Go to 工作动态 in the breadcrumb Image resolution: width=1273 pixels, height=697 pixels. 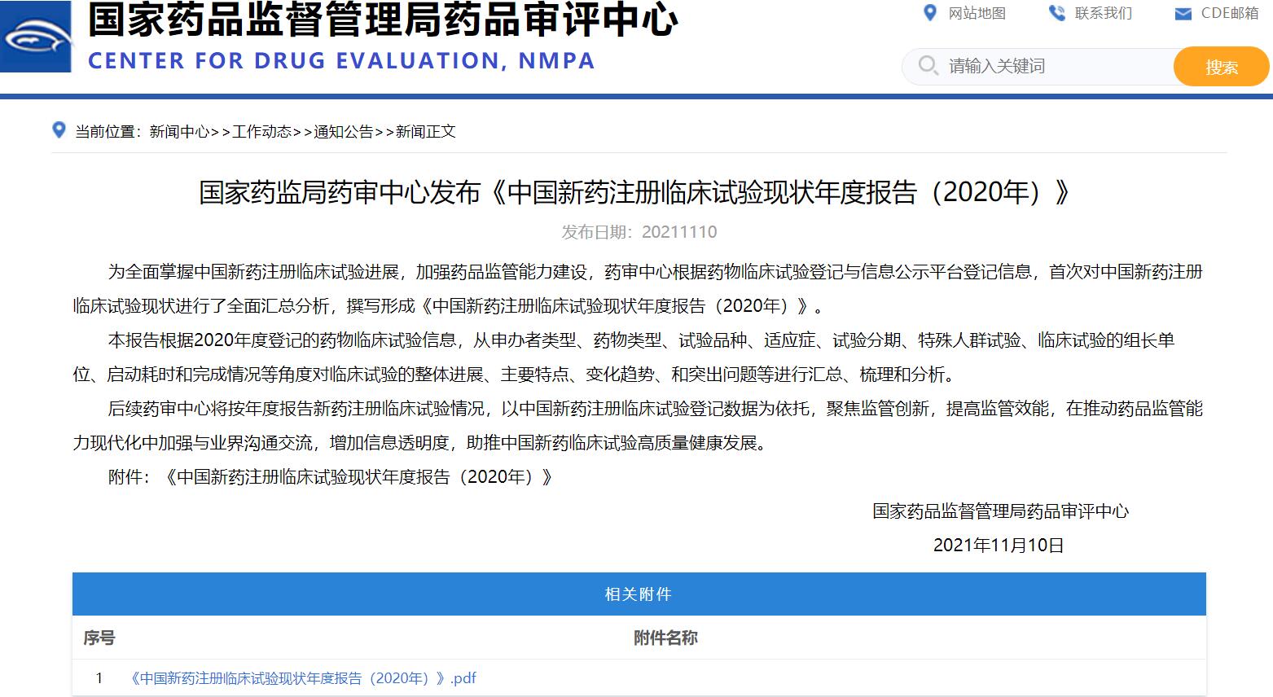(261, 132)
